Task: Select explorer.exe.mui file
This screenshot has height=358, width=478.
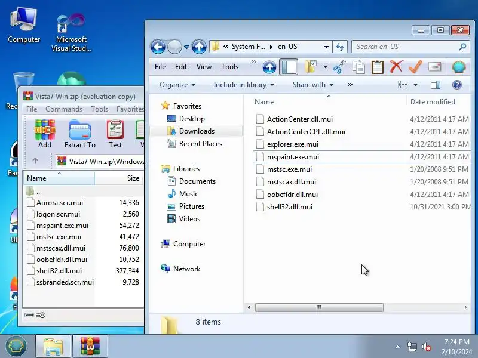Action: tap(292, 144)
